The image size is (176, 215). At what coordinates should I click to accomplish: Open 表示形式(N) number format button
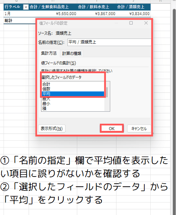tap(52, 129)
